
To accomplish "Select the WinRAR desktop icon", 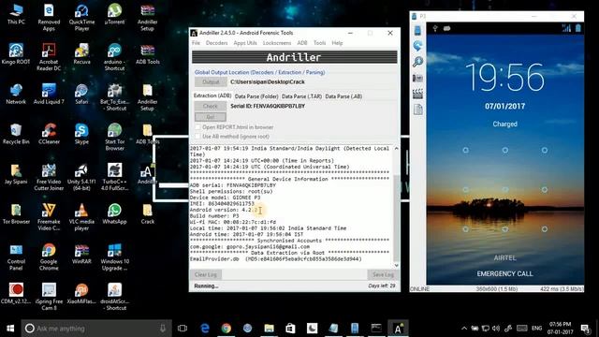I will 81,254.
